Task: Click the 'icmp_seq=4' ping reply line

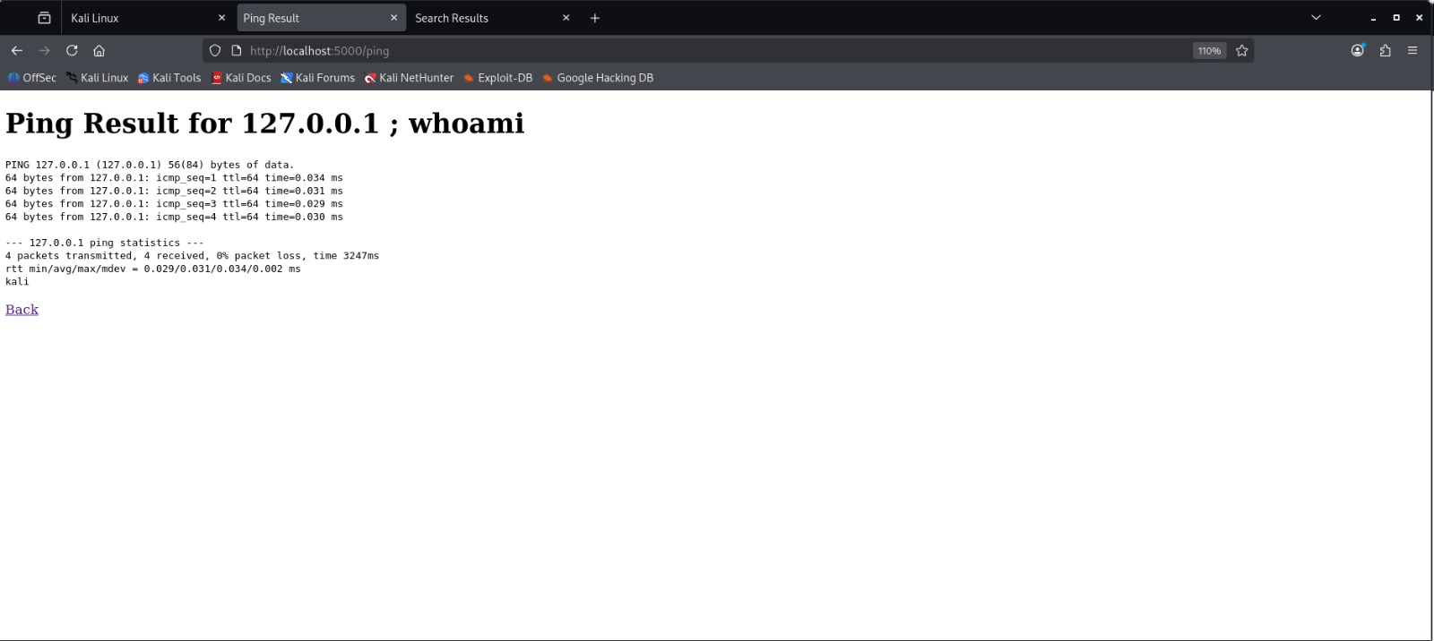Action: (x=174, y=217)
